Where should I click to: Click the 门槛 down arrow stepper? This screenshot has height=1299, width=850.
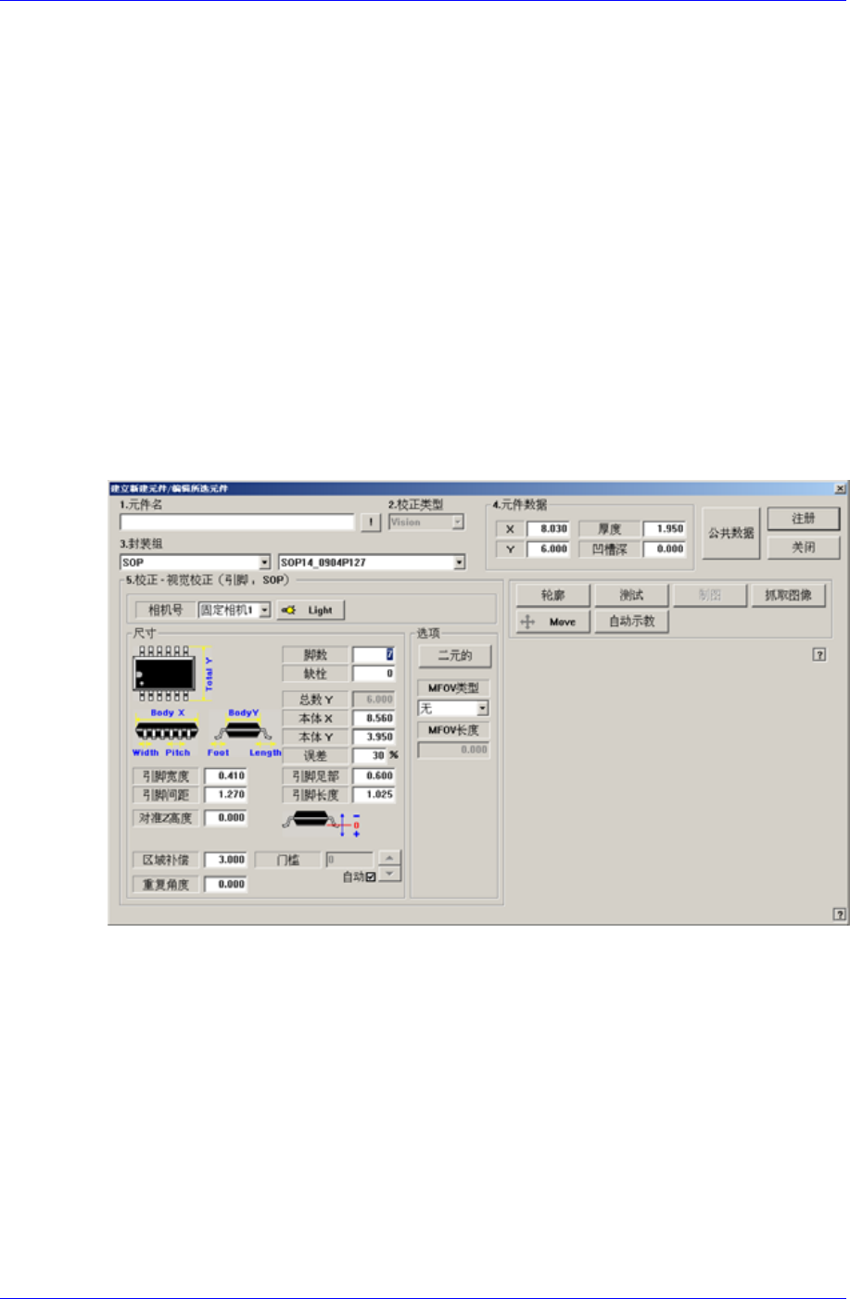click(x=390, y=873)
